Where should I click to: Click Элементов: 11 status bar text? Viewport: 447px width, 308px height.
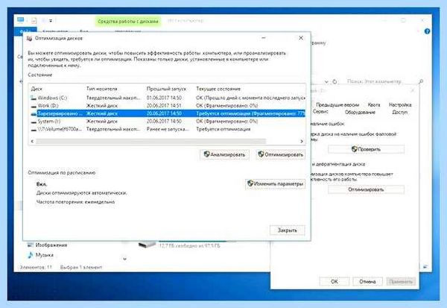[36, 267]
